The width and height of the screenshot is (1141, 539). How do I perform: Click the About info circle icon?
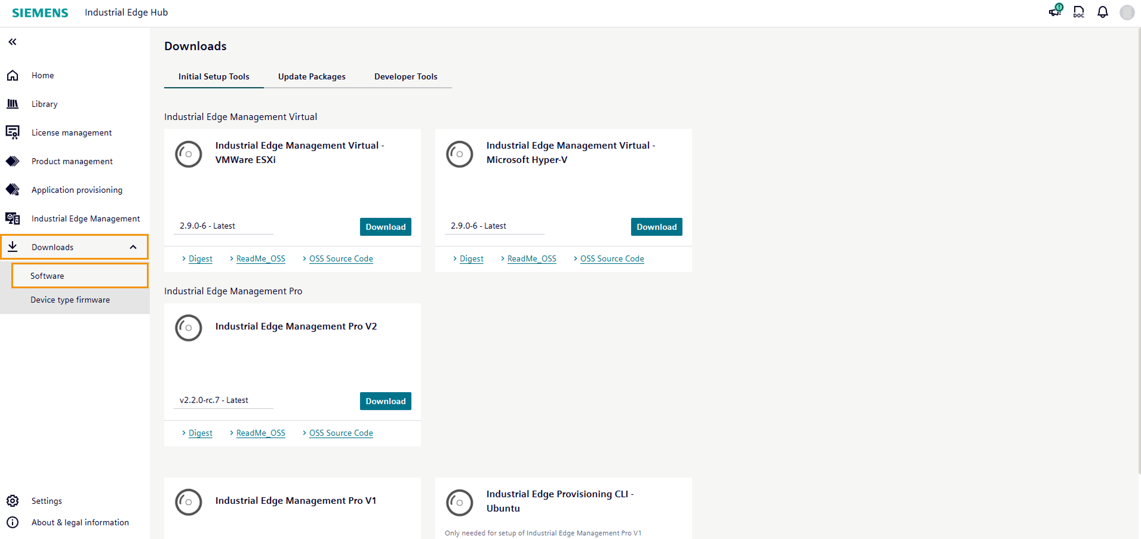[13, 522]
